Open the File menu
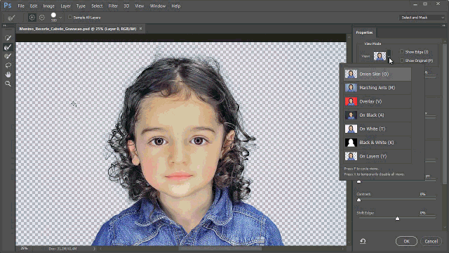 pos(21,6)
